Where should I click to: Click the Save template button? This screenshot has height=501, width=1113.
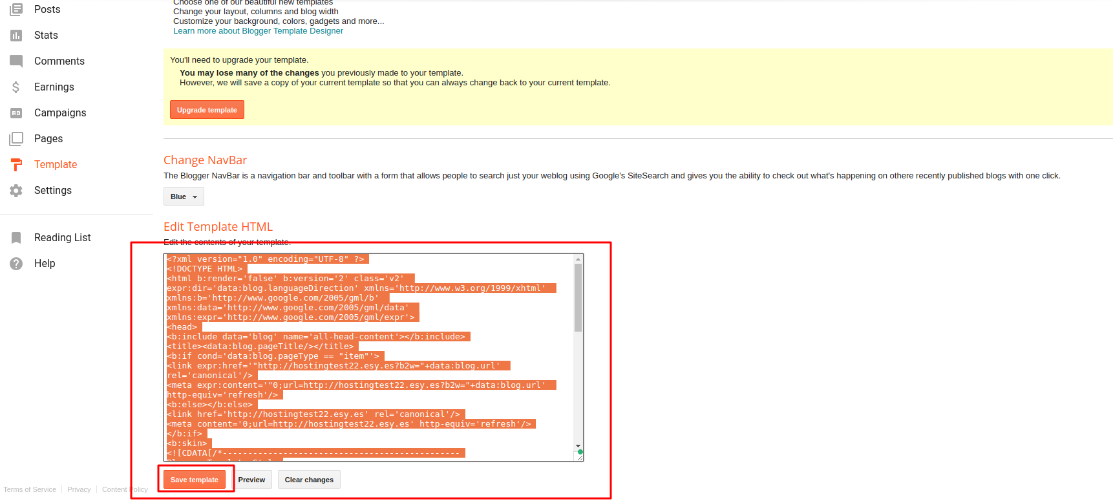coord(195,480)
